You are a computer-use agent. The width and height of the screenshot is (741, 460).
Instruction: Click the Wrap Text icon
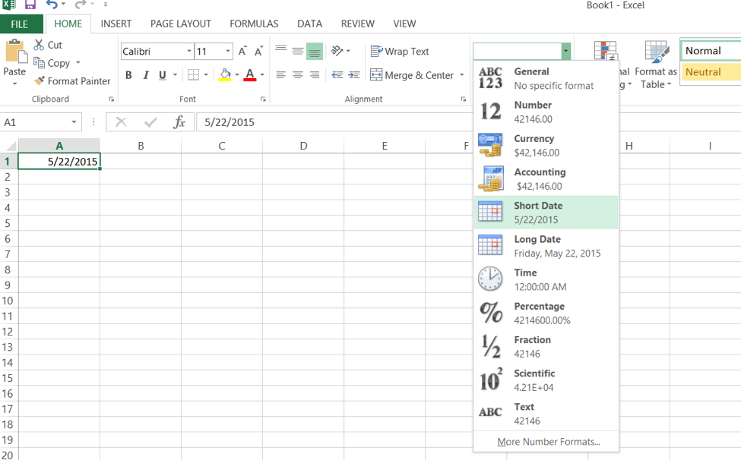coord(376,51)
